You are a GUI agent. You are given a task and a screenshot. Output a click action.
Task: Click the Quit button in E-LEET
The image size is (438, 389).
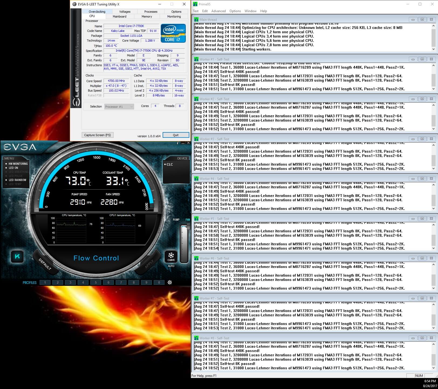click(x=176, y=135)
